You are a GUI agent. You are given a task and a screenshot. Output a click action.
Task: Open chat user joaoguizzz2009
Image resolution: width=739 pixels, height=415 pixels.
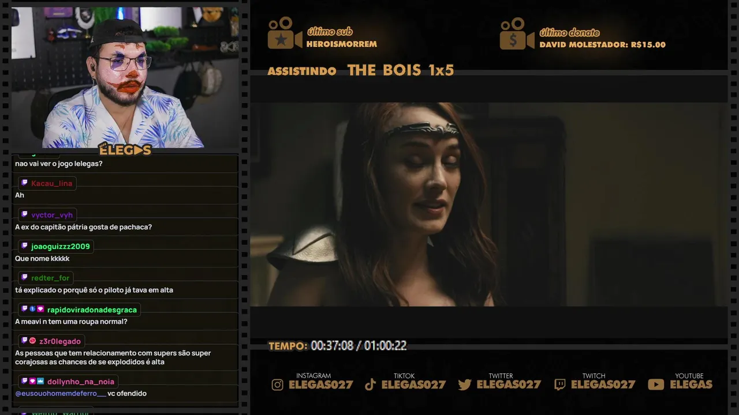coord(61,246)
